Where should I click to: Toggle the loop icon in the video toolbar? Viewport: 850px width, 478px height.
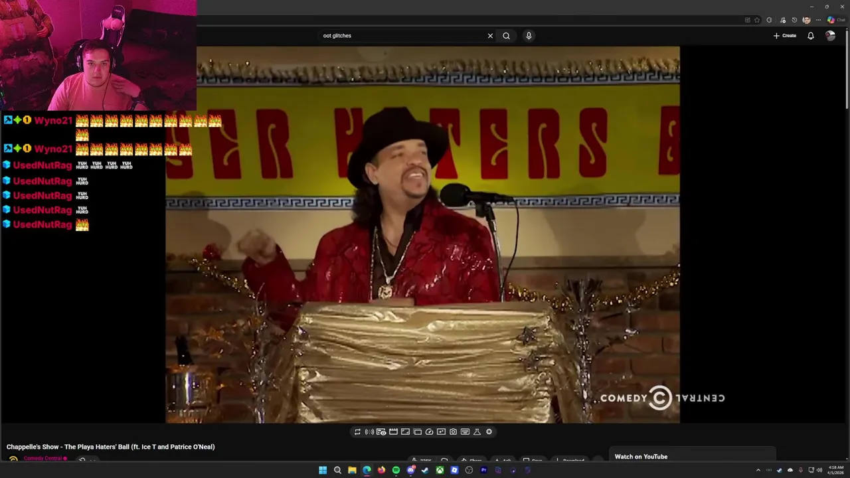[357, 432]
